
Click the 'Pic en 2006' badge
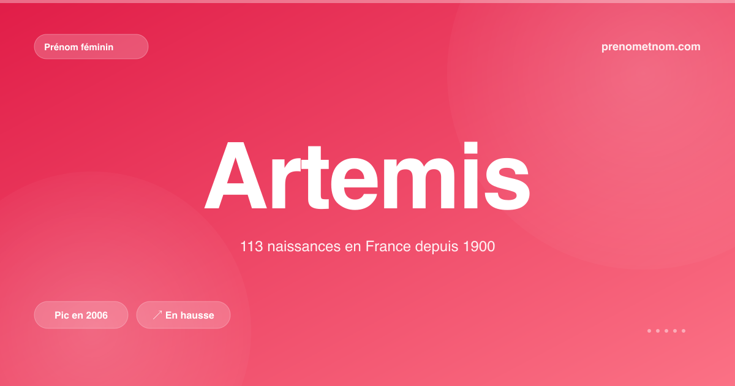click(x=81, y=315)
